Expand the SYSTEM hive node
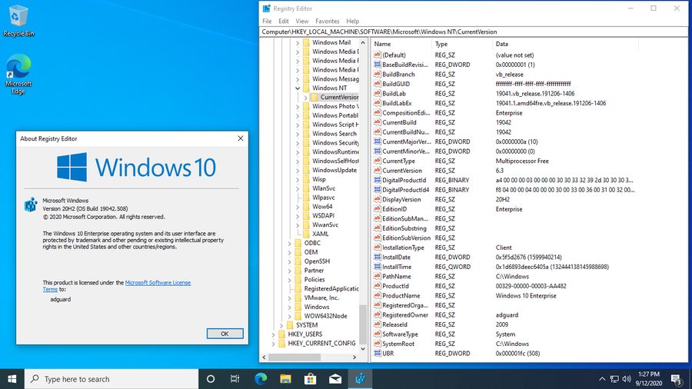Screen dimensions: 692x389 pyautogui.click(x=281, y=325)
